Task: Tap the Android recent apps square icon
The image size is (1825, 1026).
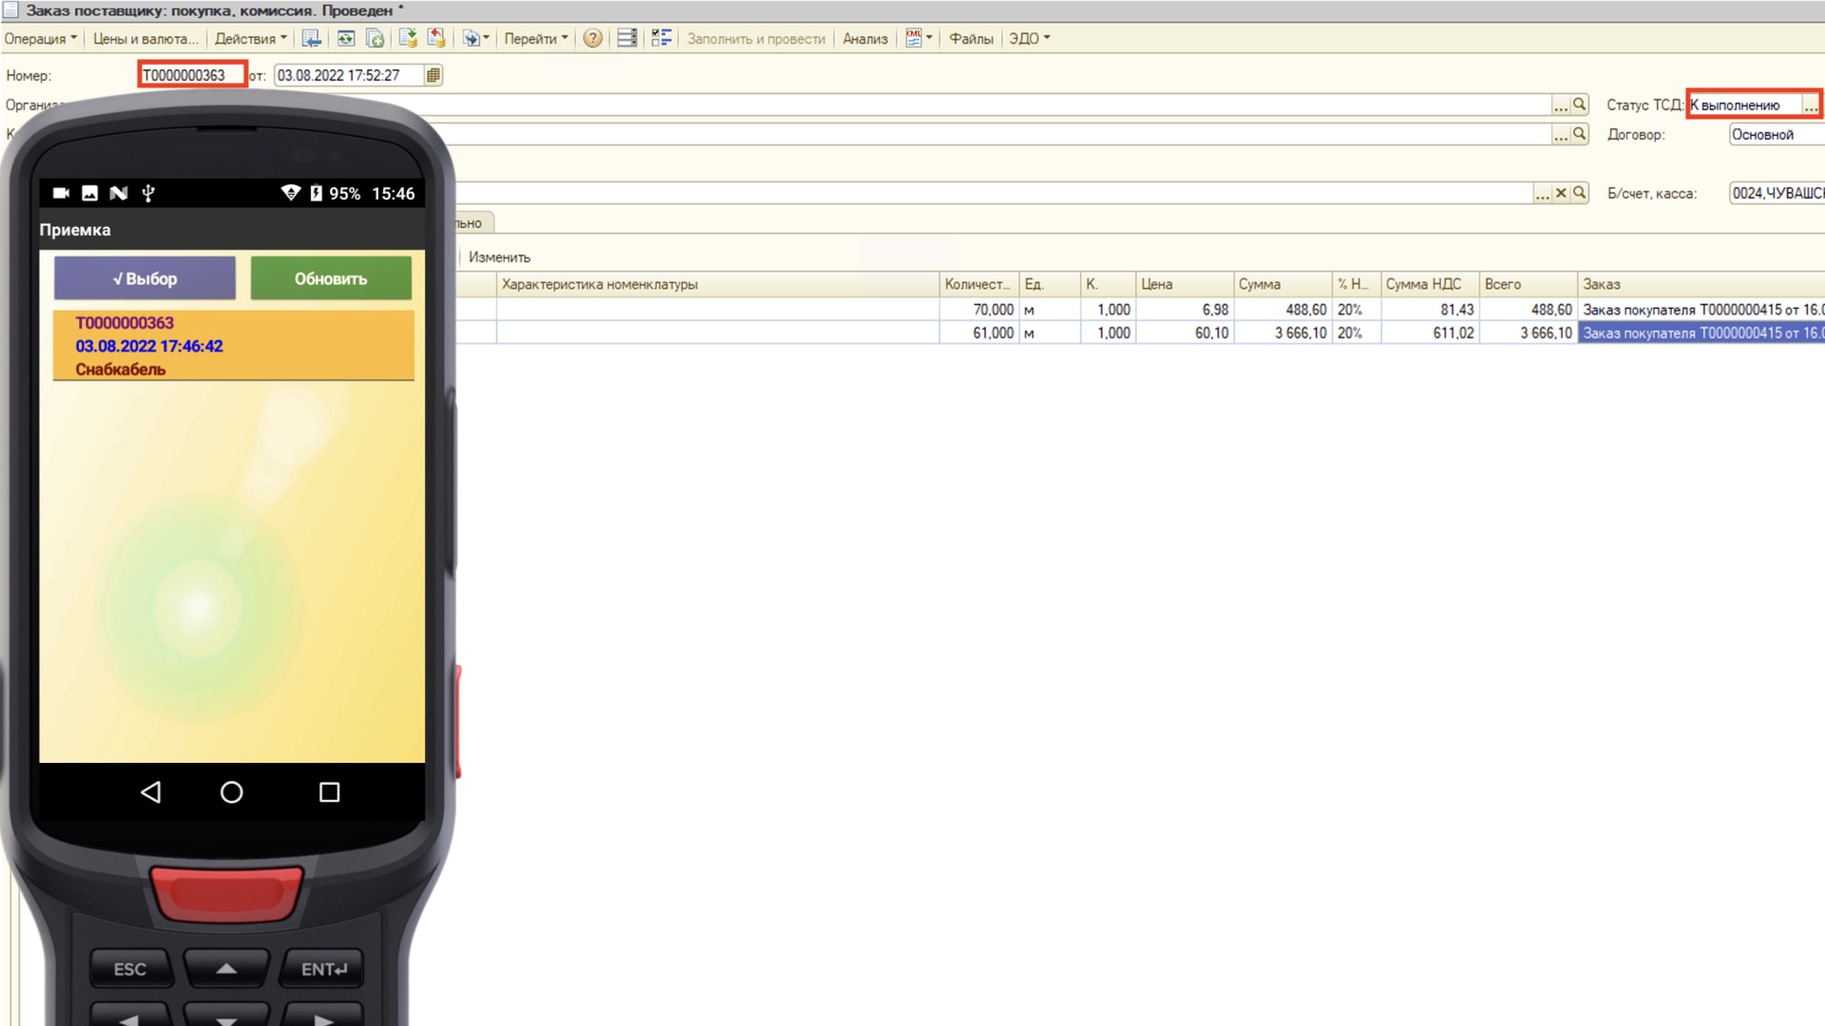Action: click(x=329, y=792)
